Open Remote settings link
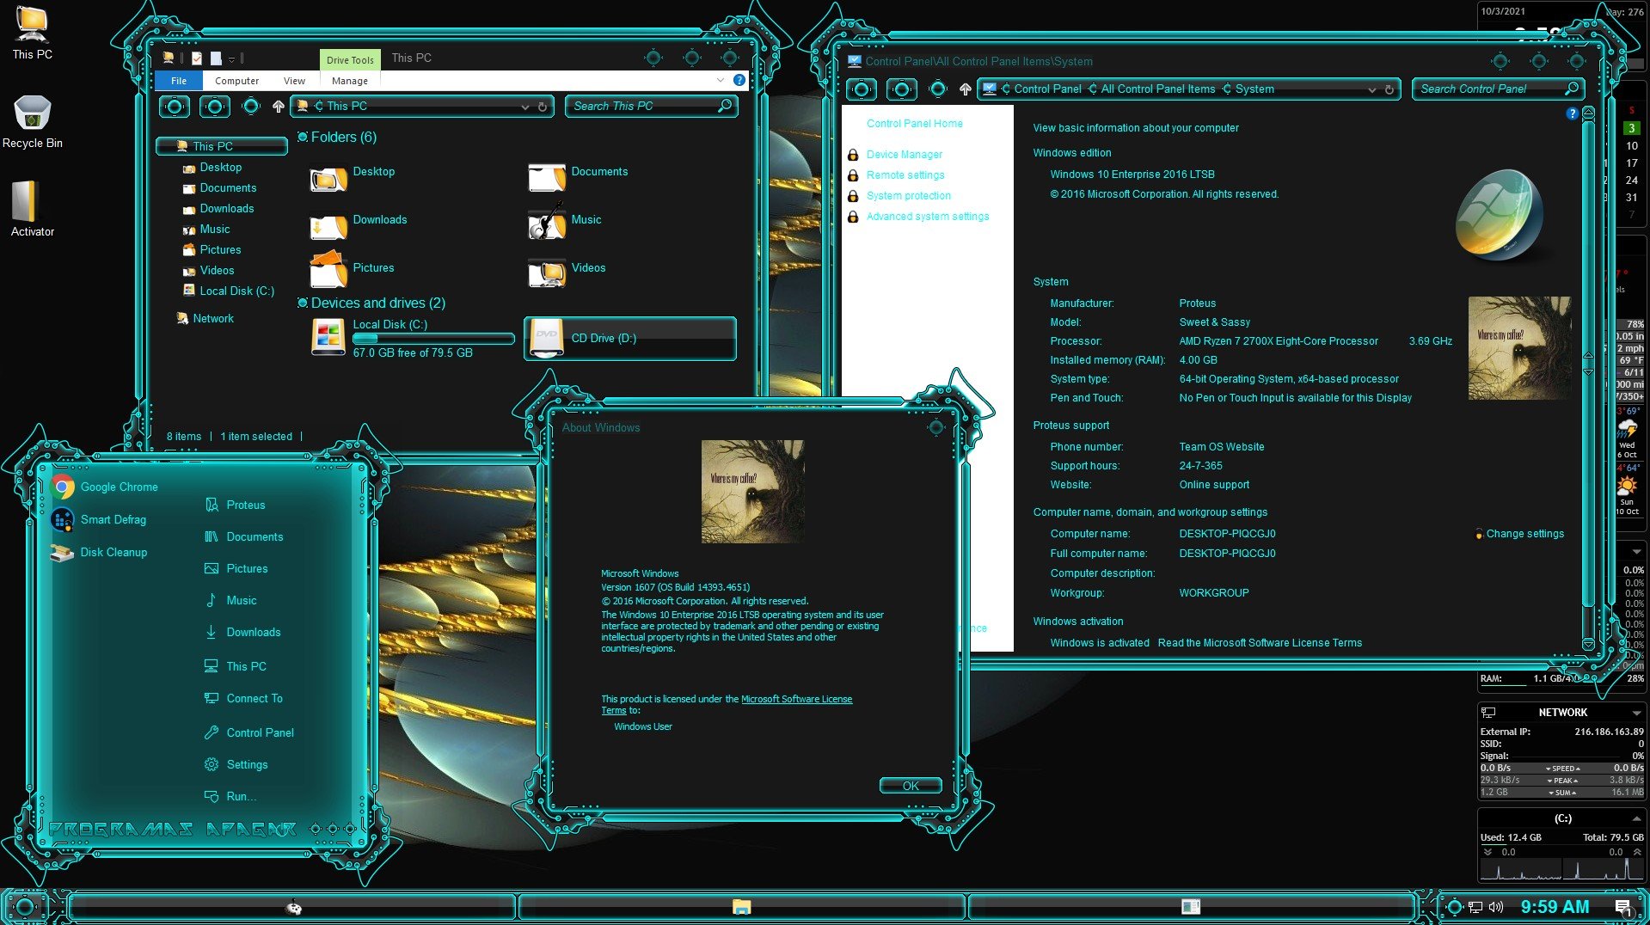This screenshot has width=1650, height=925. click(x=905, y=175)
